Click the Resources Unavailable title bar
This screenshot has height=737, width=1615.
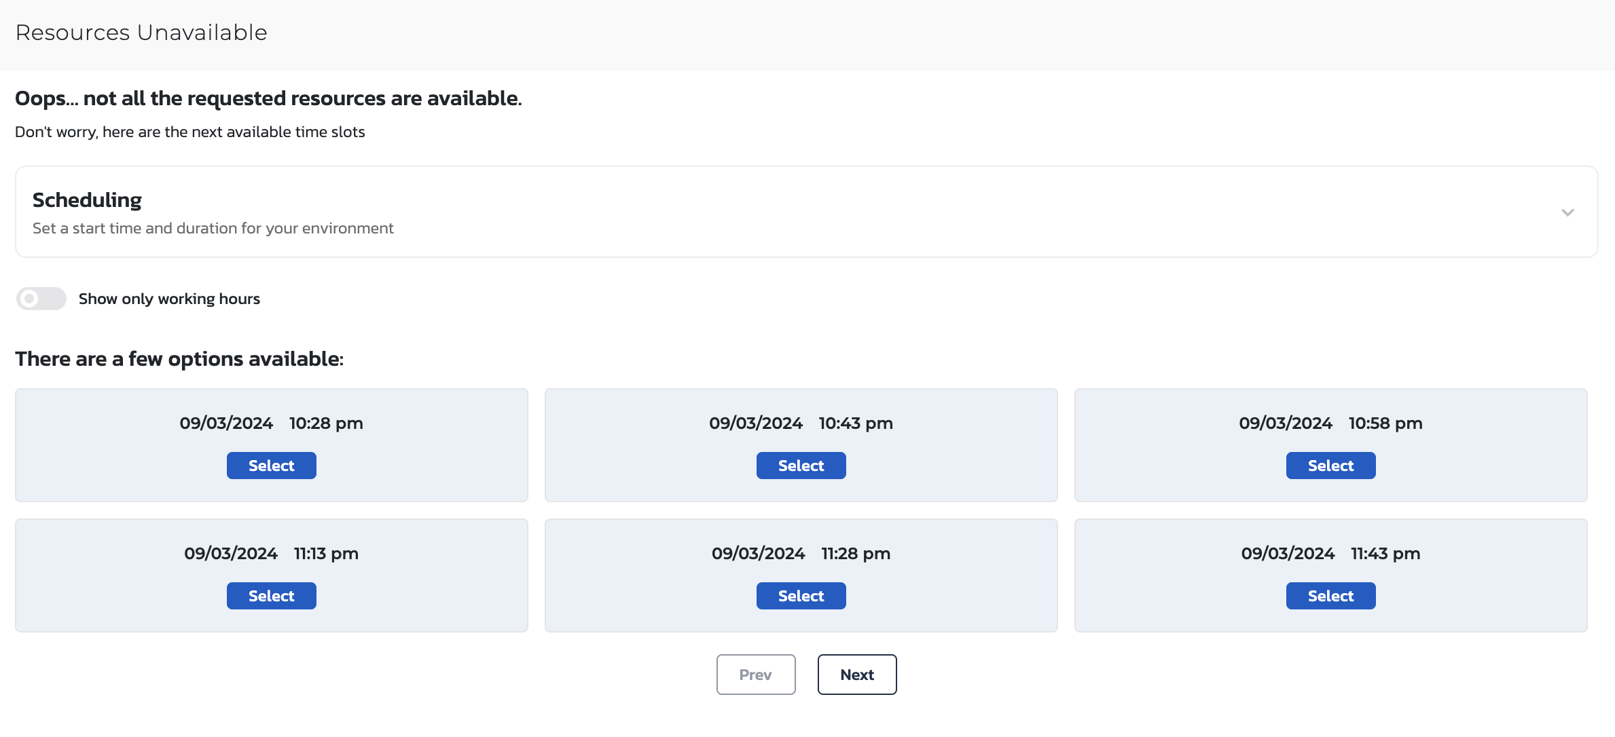point(141,33)
